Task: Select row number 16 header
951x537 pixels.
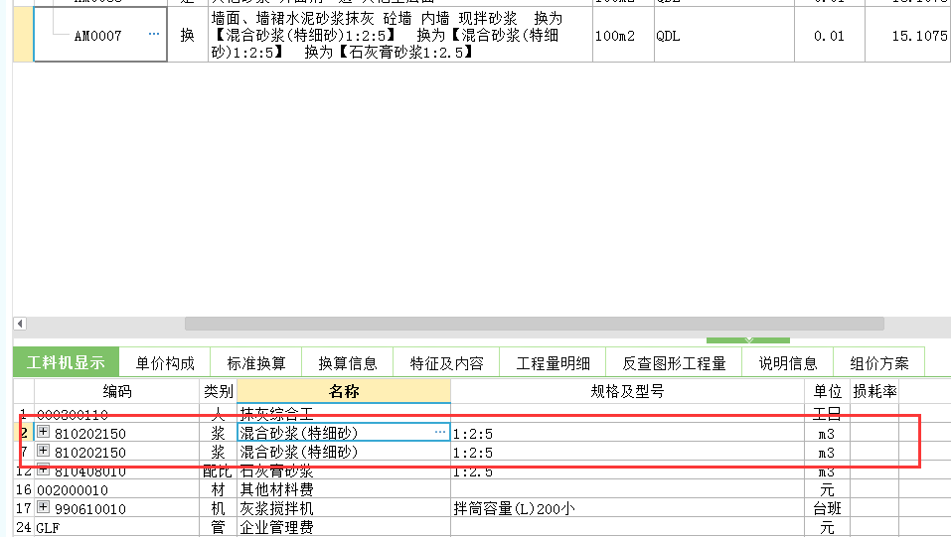Action: coord(24,489)
